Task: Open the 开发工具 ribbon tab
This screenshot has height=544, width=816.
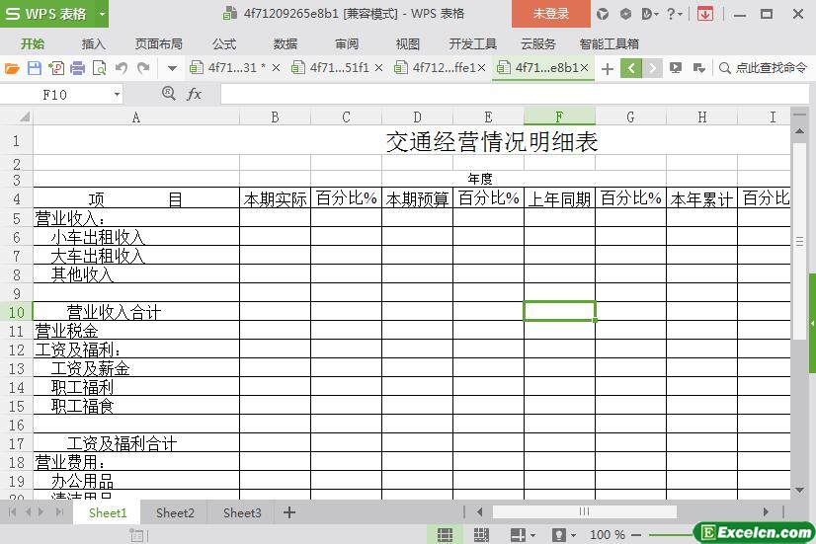Action: pyautogui.click(x=473, y=44)
